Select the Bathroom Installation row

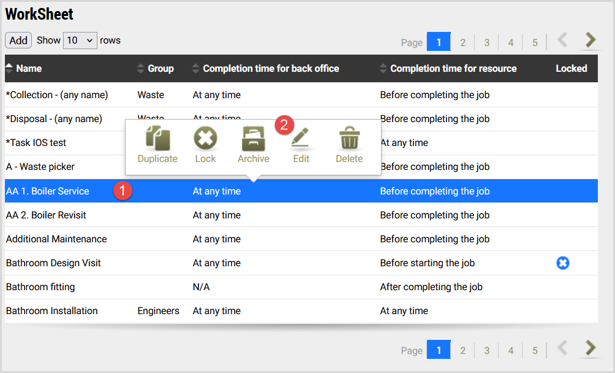[x=301, y=311]
